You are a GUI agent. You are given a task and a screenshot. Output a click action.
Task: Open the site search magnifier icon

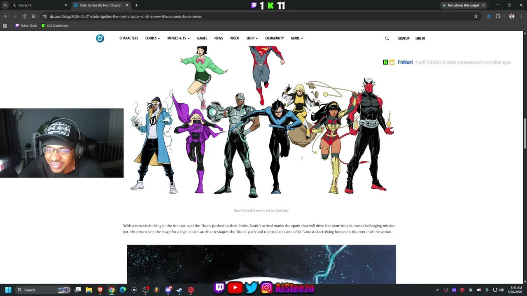click(x=387, y=38)
